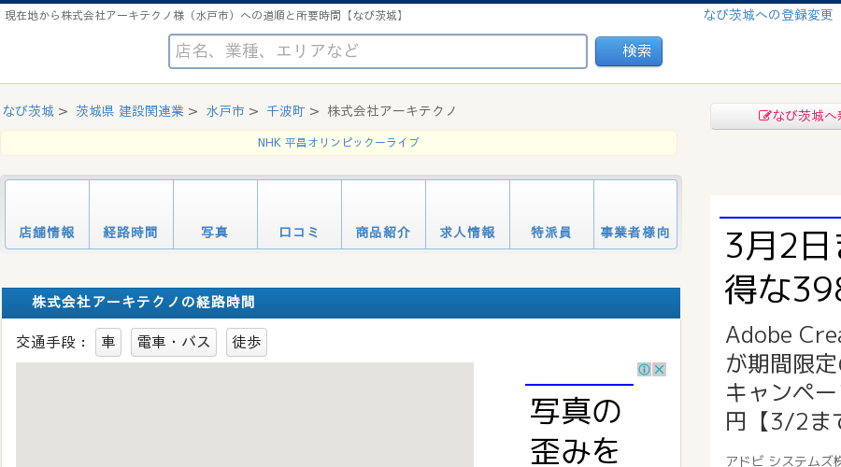
Task: Select the 事業者様向 tab
Action: 635,215
